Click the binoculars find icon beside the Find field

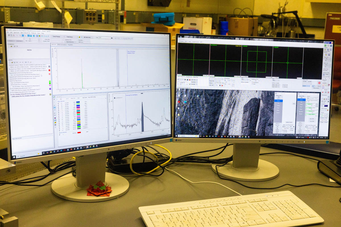pos(112,38)
